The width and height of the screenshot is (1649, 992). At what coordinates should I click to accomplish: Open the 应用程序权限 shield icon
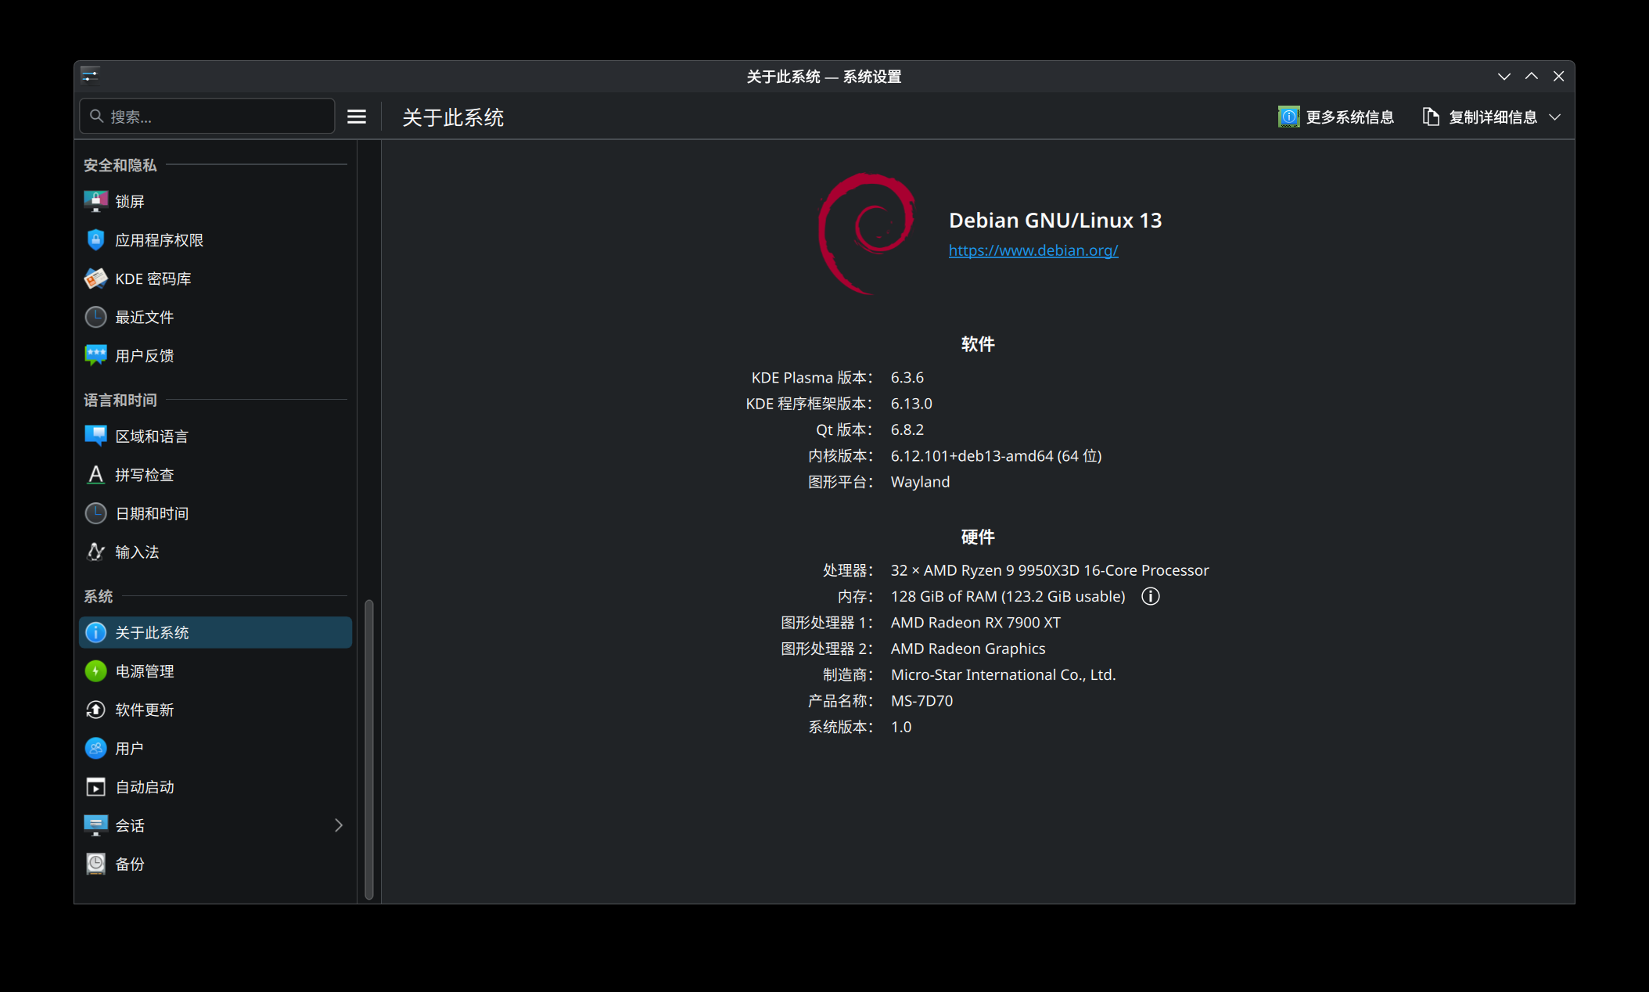coord(95,240)
